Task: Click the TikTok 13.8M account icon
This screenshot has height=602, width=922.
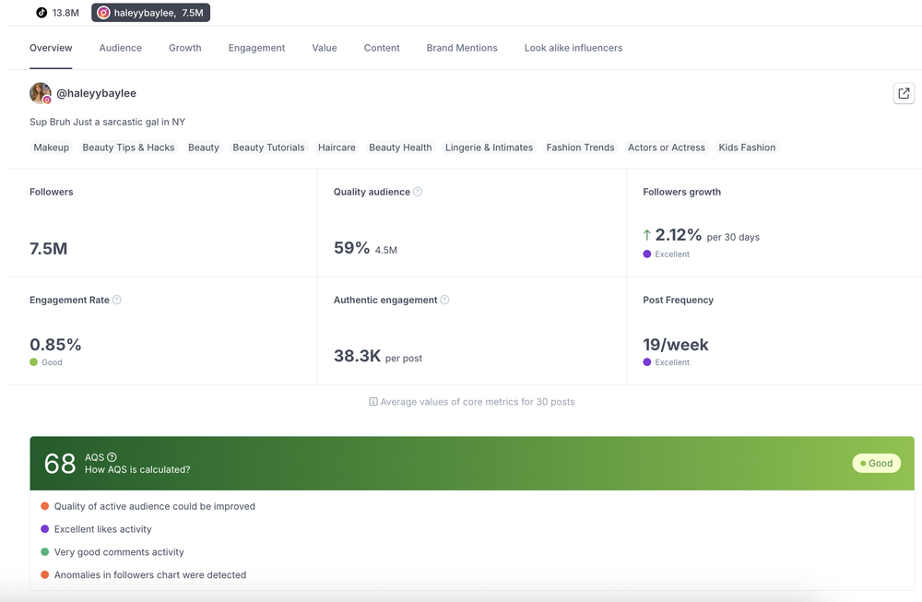Action: [x=41, y=12]
